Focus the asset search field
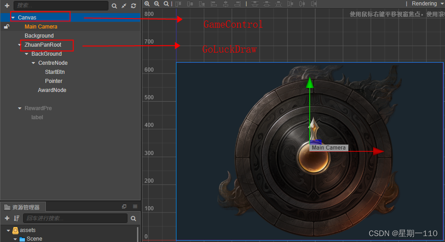Viewport: 445px width, 242px height. pyautogui.click(x=75, y=218)
